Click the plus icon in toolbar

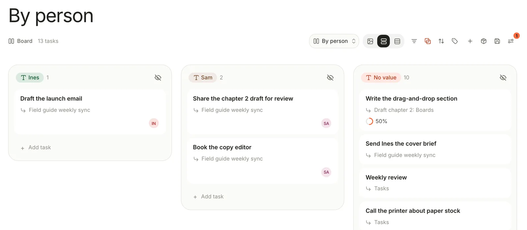click(470, 41)
